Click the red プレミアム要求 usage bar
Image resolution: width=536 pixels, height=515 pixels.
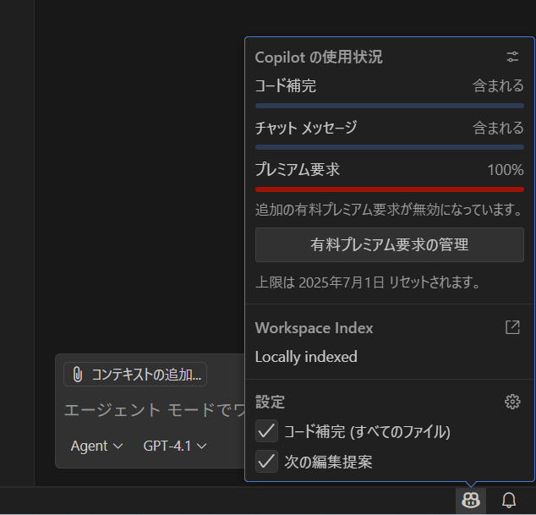(390, 189)
